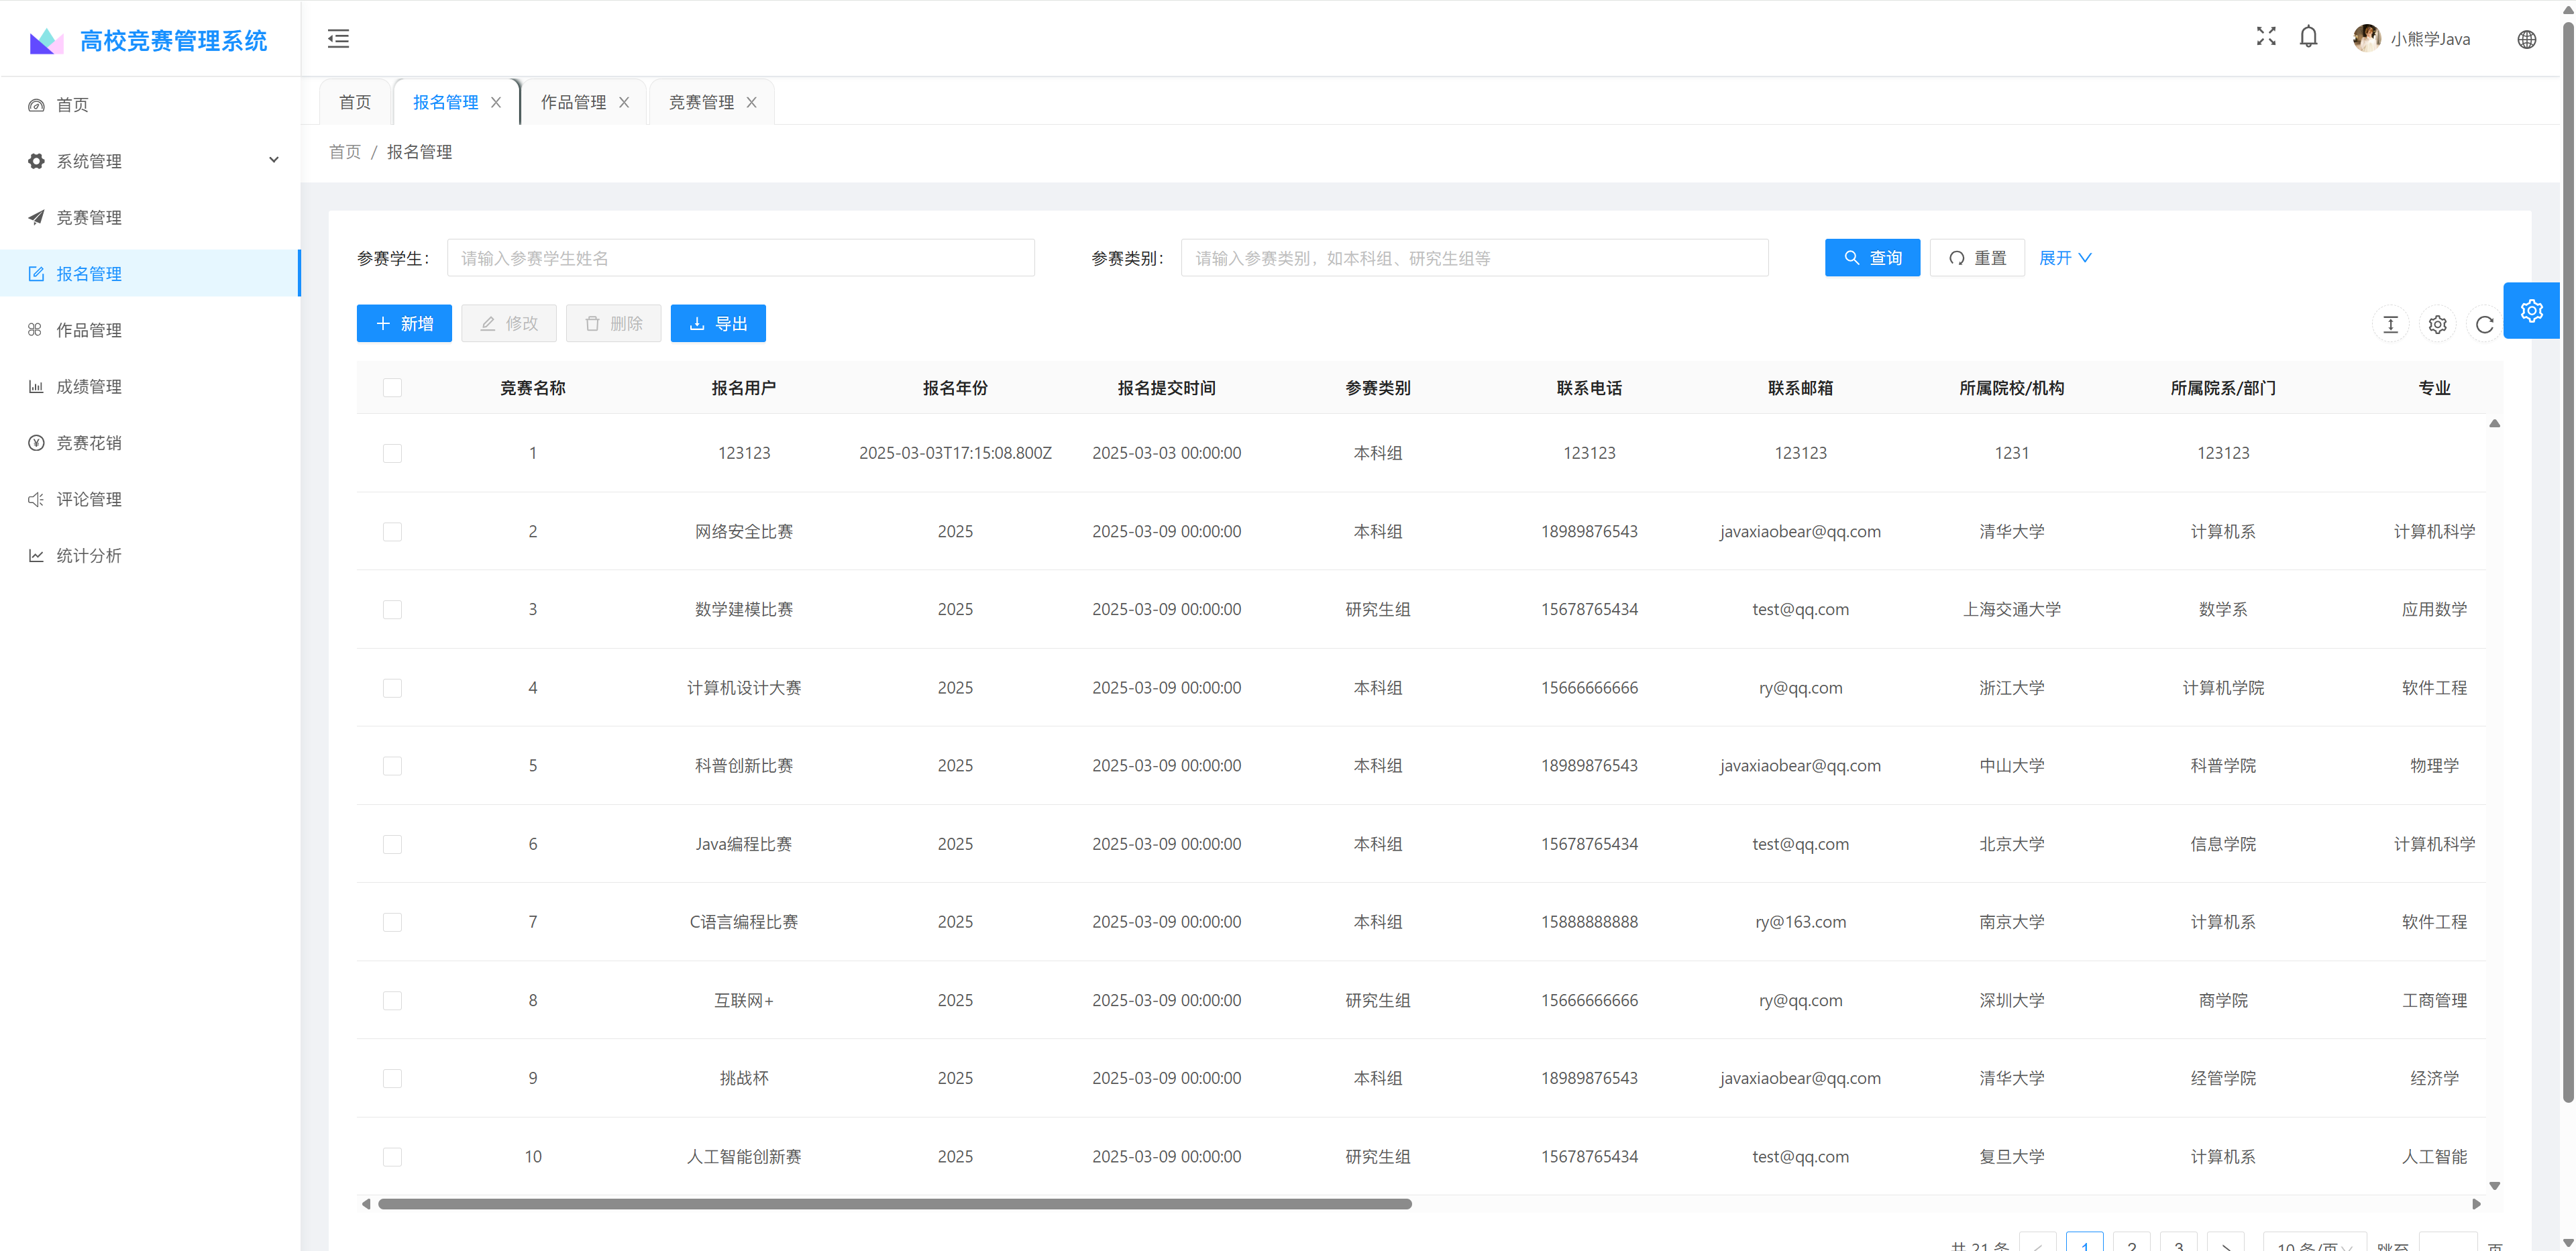Open 竞赛管理 in the sidebar
The width and height of the screenshot is (2576, 1251).
(150, 217)
